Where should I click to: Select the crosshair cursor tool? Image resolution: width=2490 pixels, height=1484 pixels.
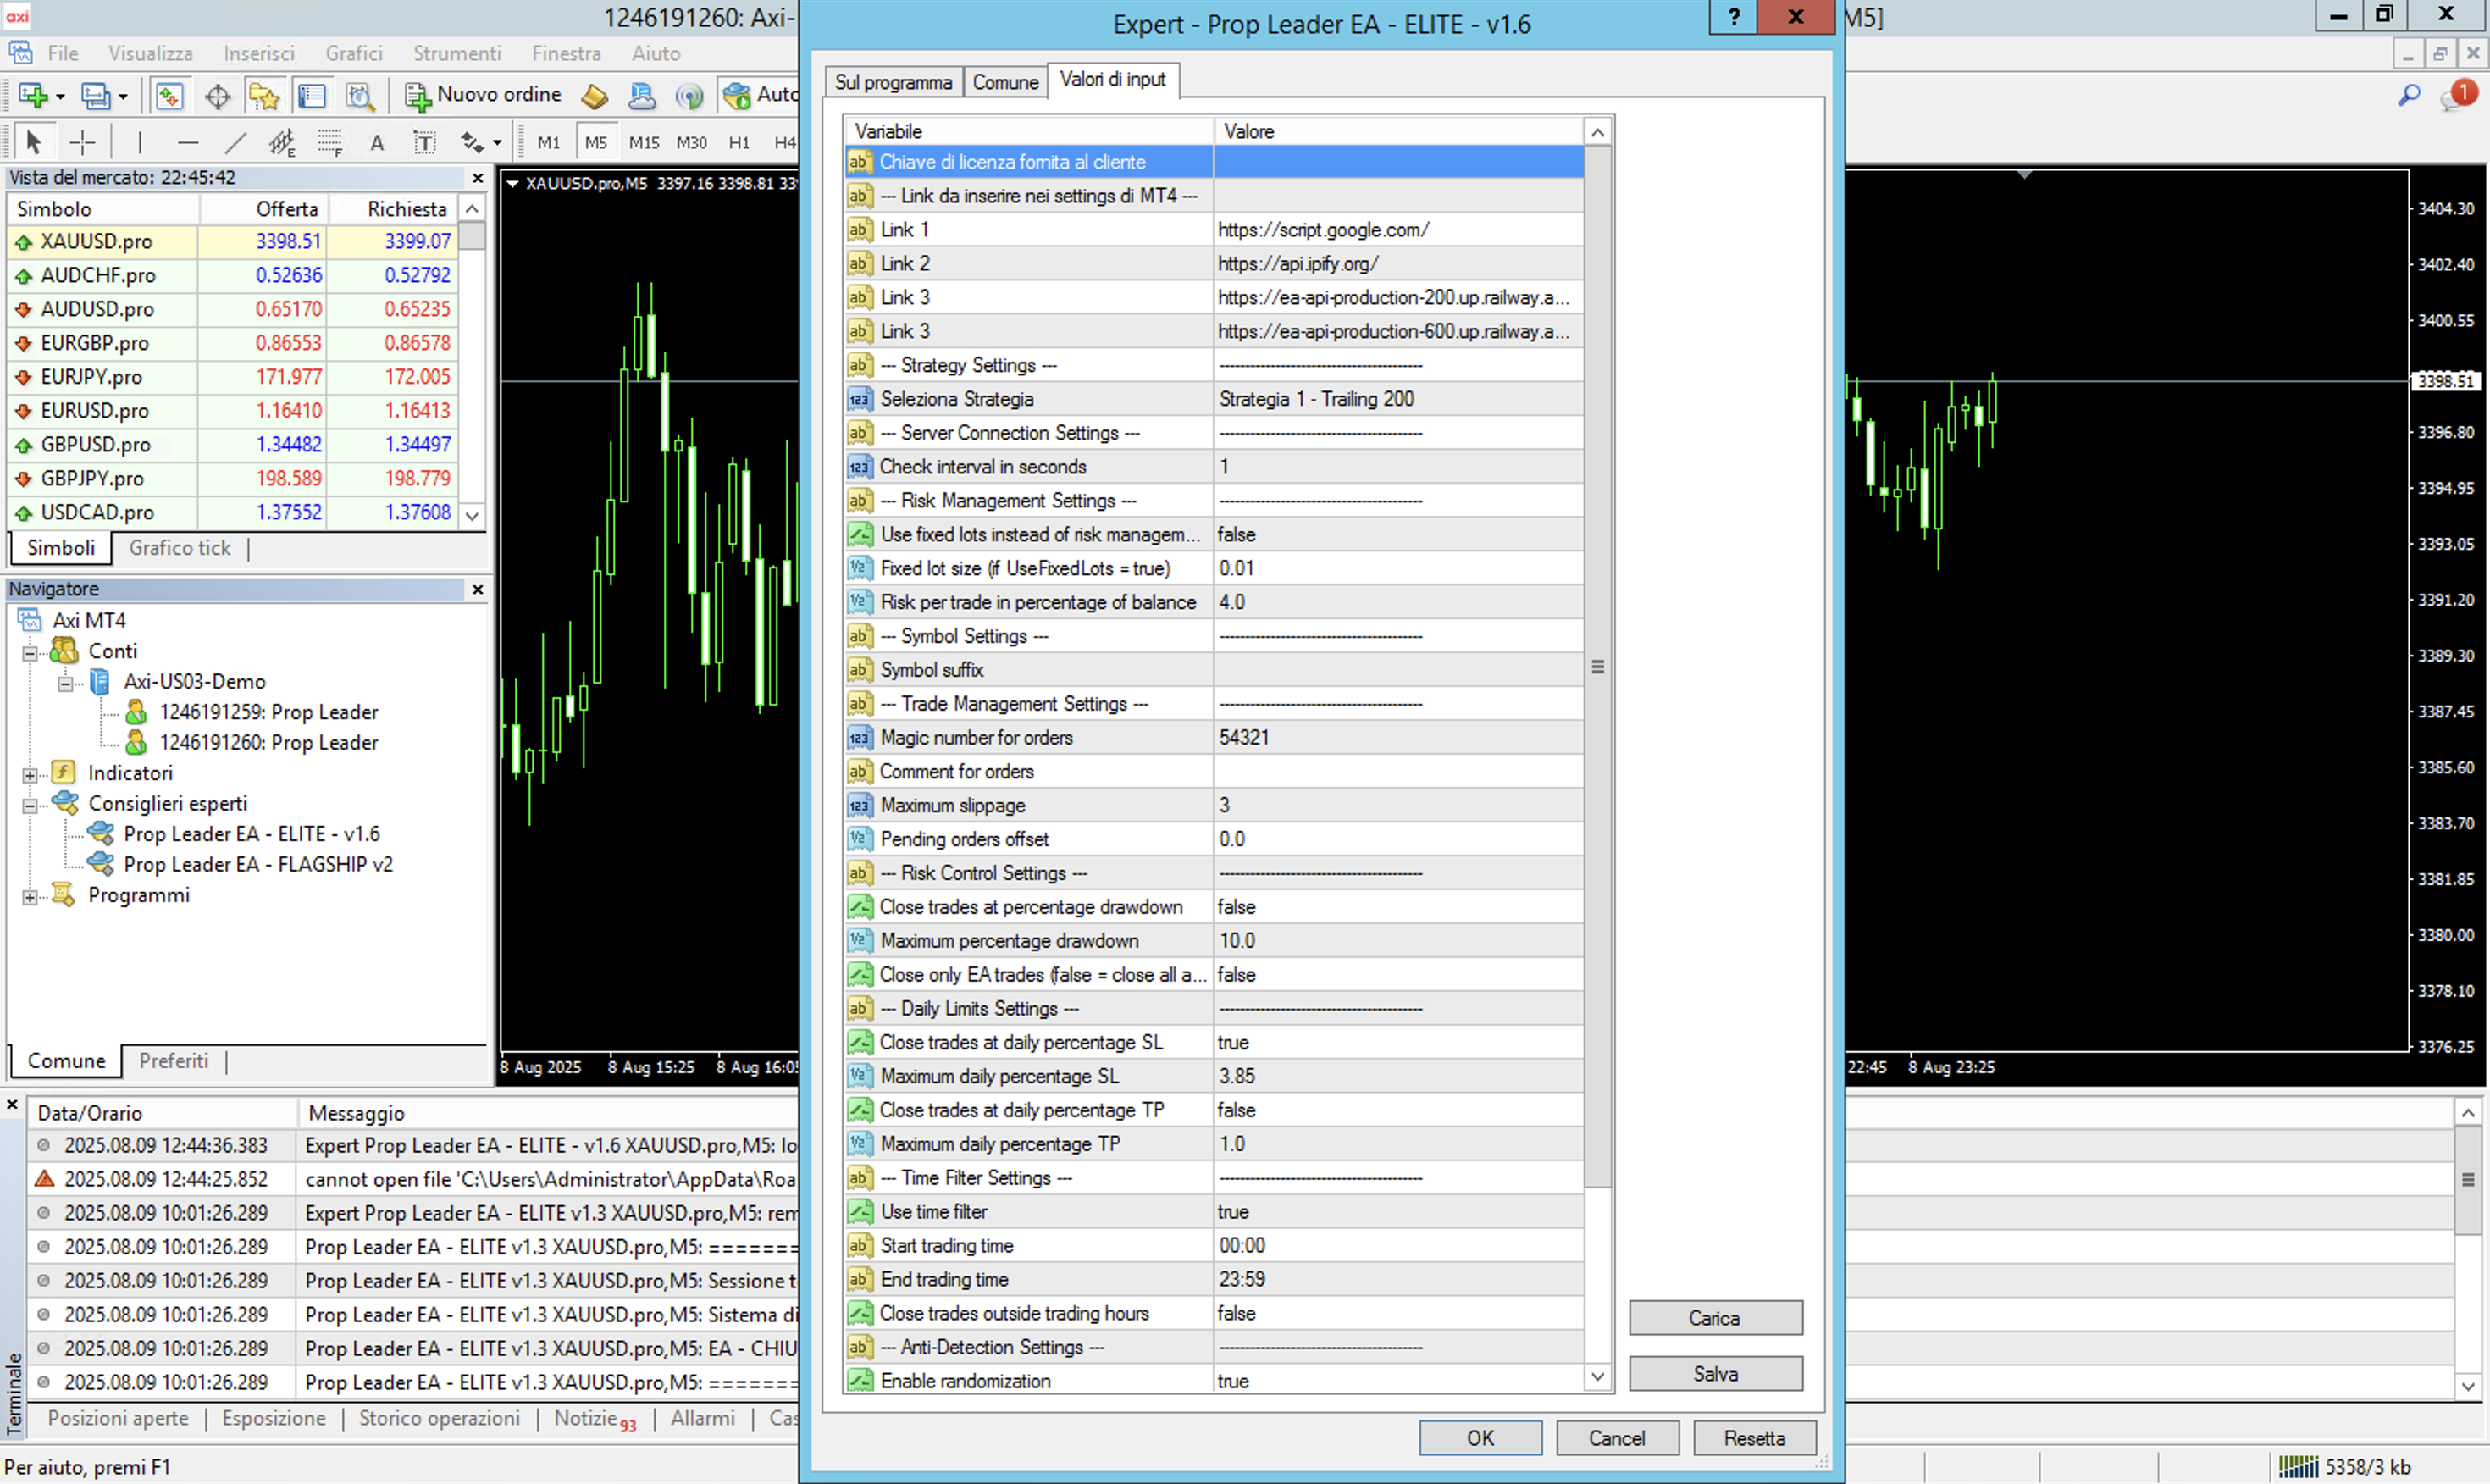tap(82, 143)
